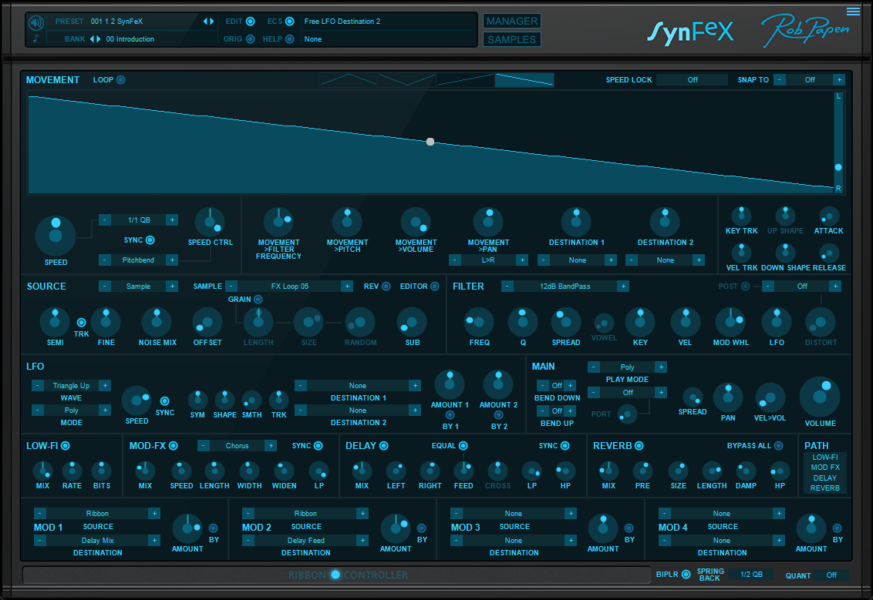
Task: Turn on the EDIT button
Action: point(251,21)
